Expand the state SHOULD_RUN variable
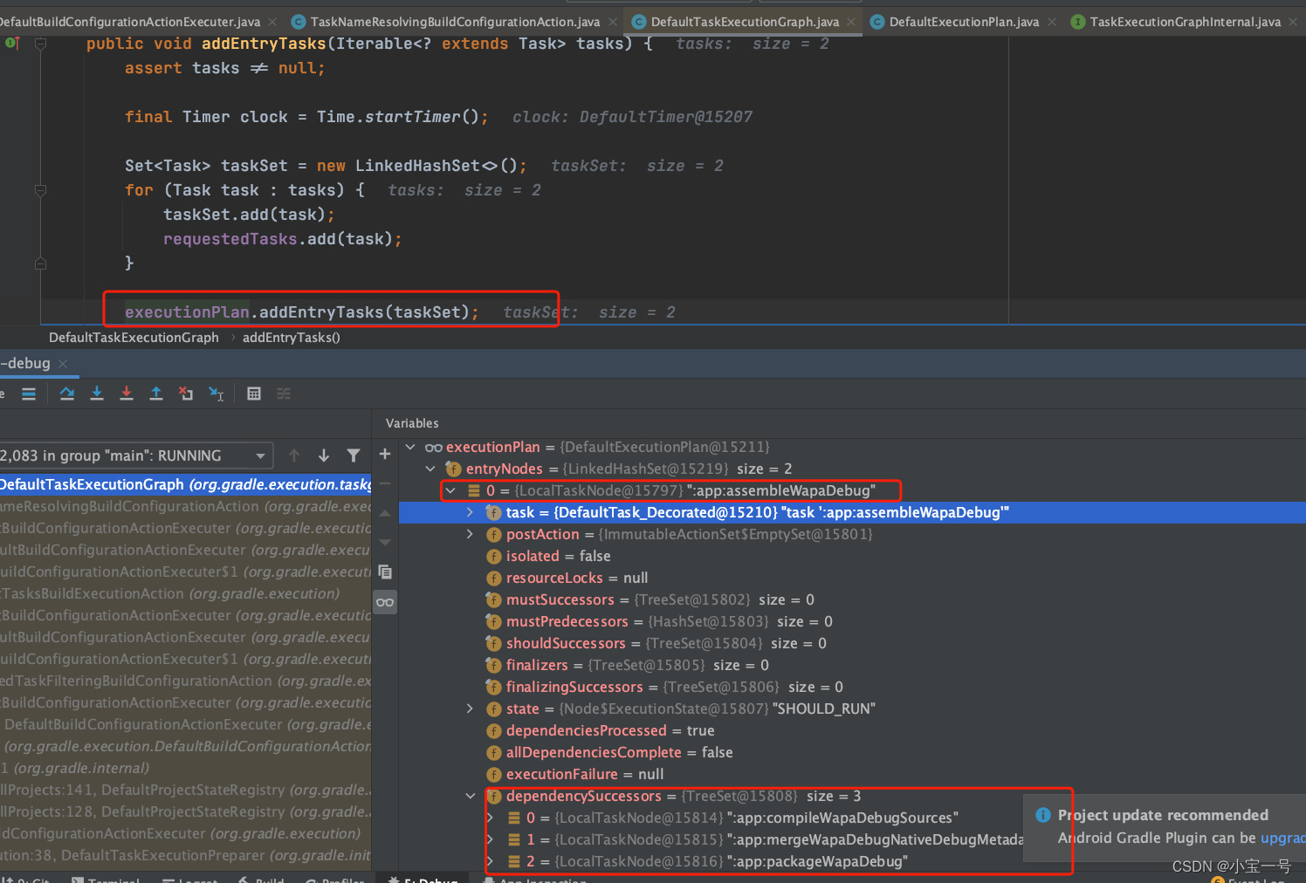The width and height of the screenshot is (1306, 883). [x=470, y=708]
